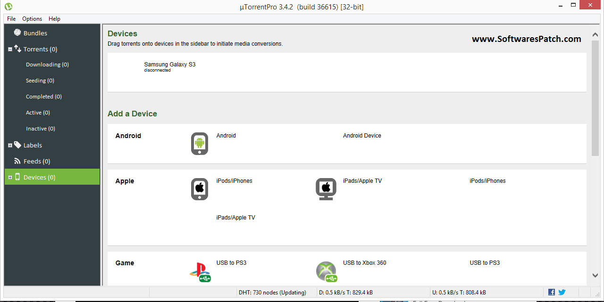Image resolution: width=604 pixels, height=302 pixels.
Task: Open the Twitter icon in status bar
Action: 562,292
